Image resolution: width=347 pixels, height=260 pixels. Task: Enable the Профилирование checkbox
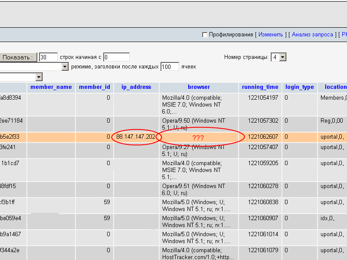point(205,35)
